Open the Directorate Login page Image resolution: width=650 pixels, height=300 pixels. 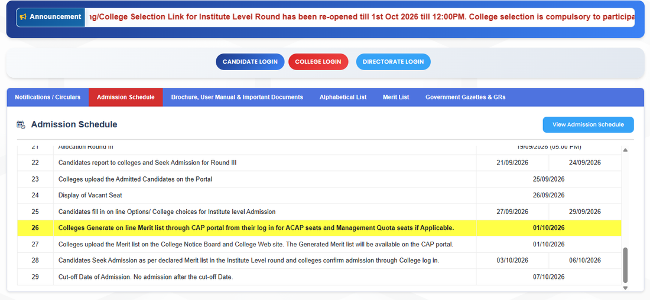[x=393, y=61]
